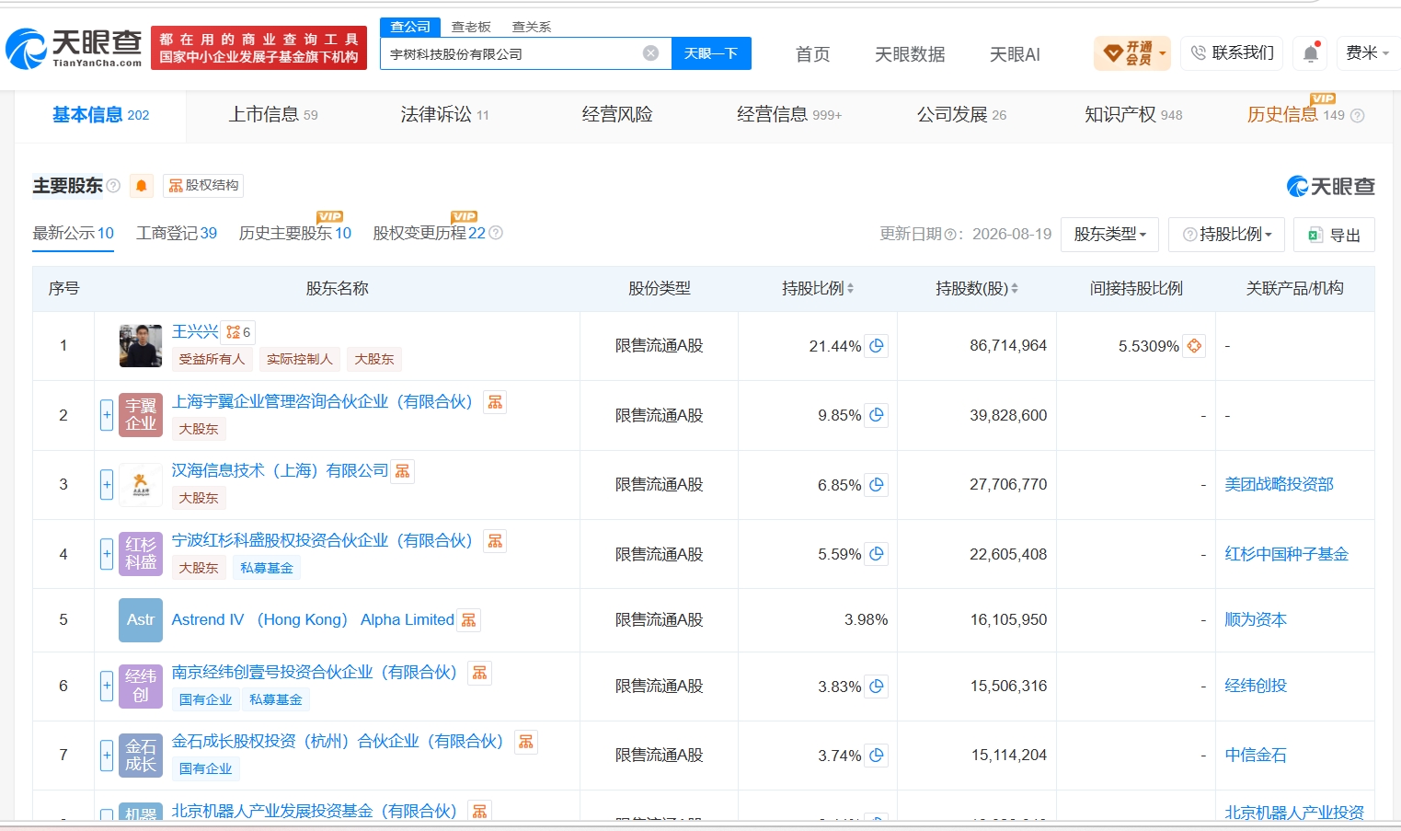Expand row for 上海宇翼企业管理咨询合伙企业

point(107,415)
